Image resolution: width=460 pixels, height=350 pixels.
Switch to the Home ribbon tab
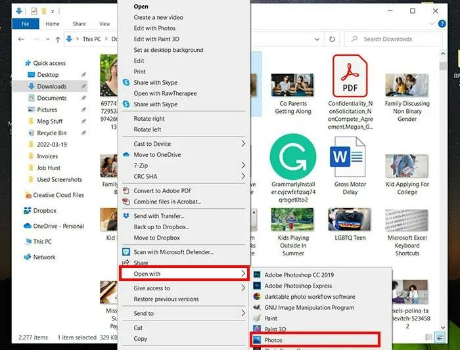[53, 24]
